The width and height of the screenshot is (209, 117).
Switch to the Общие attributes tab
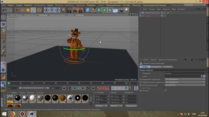[x=145, y=67]
